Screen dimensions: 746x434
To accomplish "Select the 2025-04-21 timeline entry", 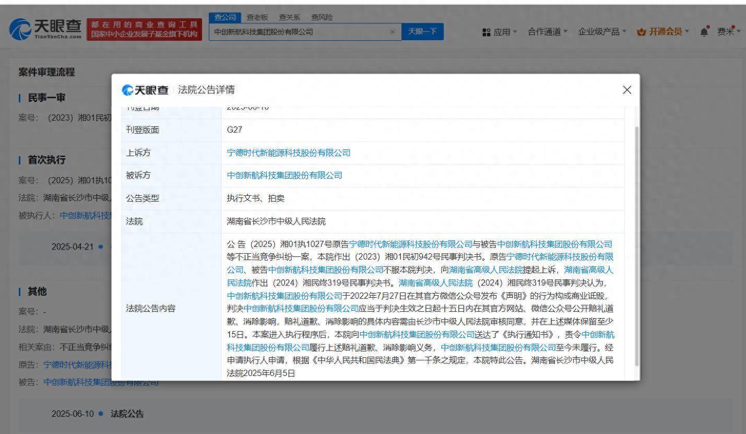I will 73,247.
